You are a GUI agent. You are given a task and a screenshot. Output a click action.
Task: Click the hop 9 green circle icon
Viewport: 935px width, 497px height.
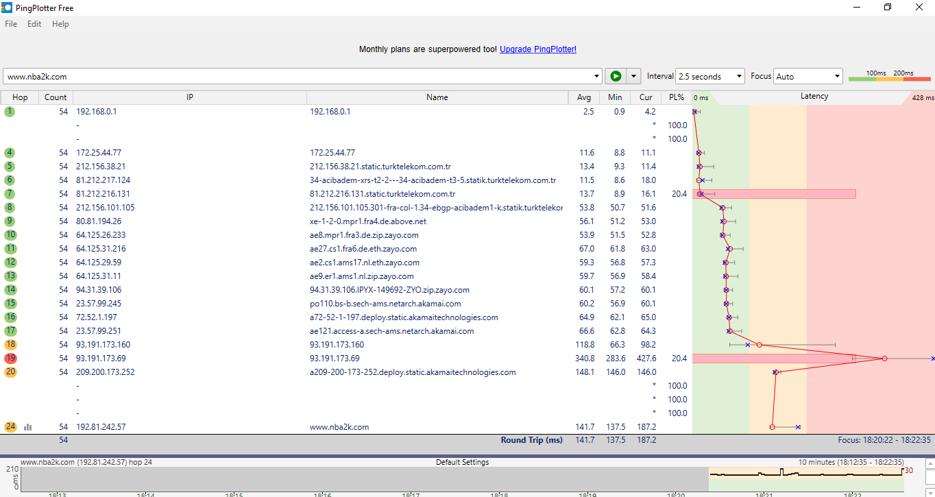10,221
